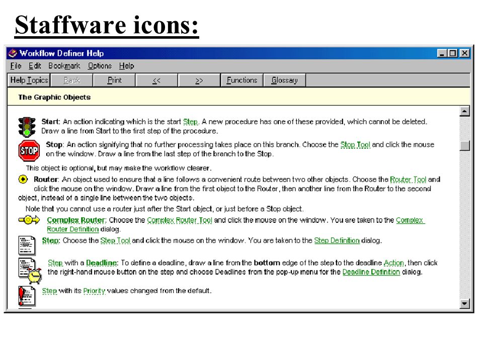Follow the Action link in deadline text

click(393, 262)
